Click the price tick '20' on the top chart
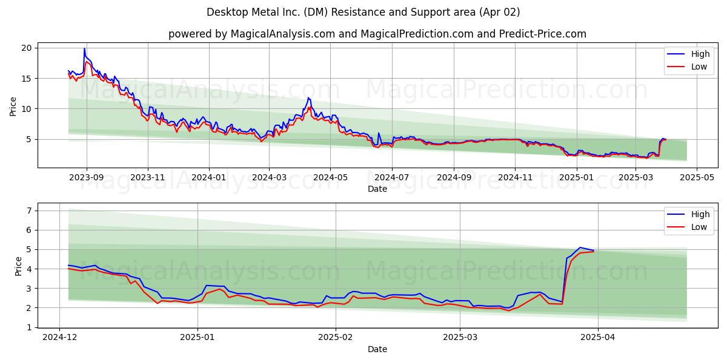The height and width of the screenshot is (363, 727). coord(28,48)
